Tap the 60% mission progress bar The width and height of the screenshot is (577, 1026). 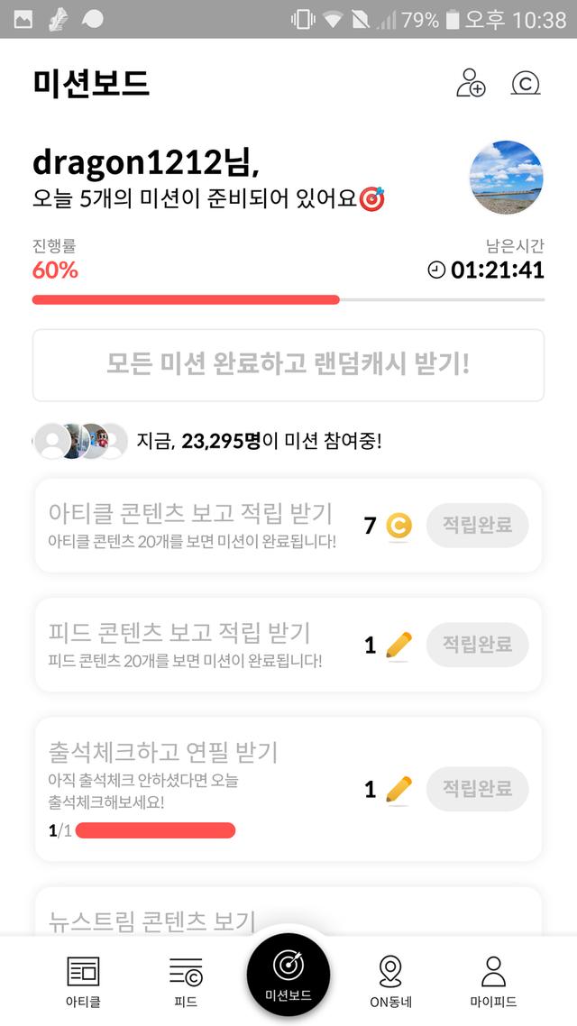pyautogui.click(x=288, y=299)
